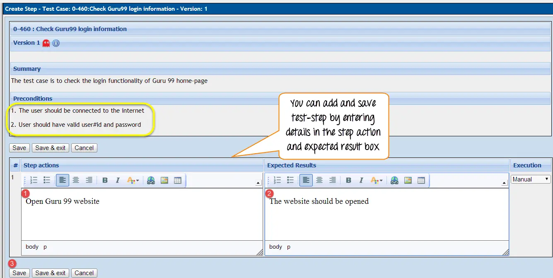The image size is (553, 278).
Task: Select body path element in Step actions editor
Action: pyautogui.click(x=32, y=247)
